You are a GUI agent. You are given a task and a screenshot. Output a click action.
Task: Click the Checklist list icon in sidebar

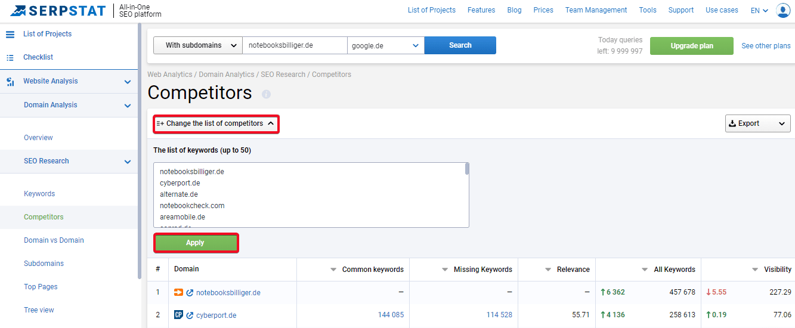point(10,57)
